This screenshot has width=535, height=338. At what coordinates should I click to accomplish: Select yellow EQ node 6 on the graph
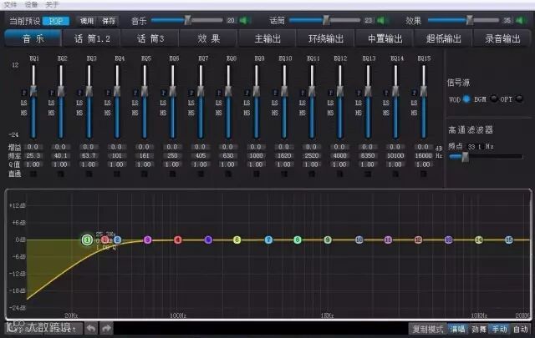237,240
